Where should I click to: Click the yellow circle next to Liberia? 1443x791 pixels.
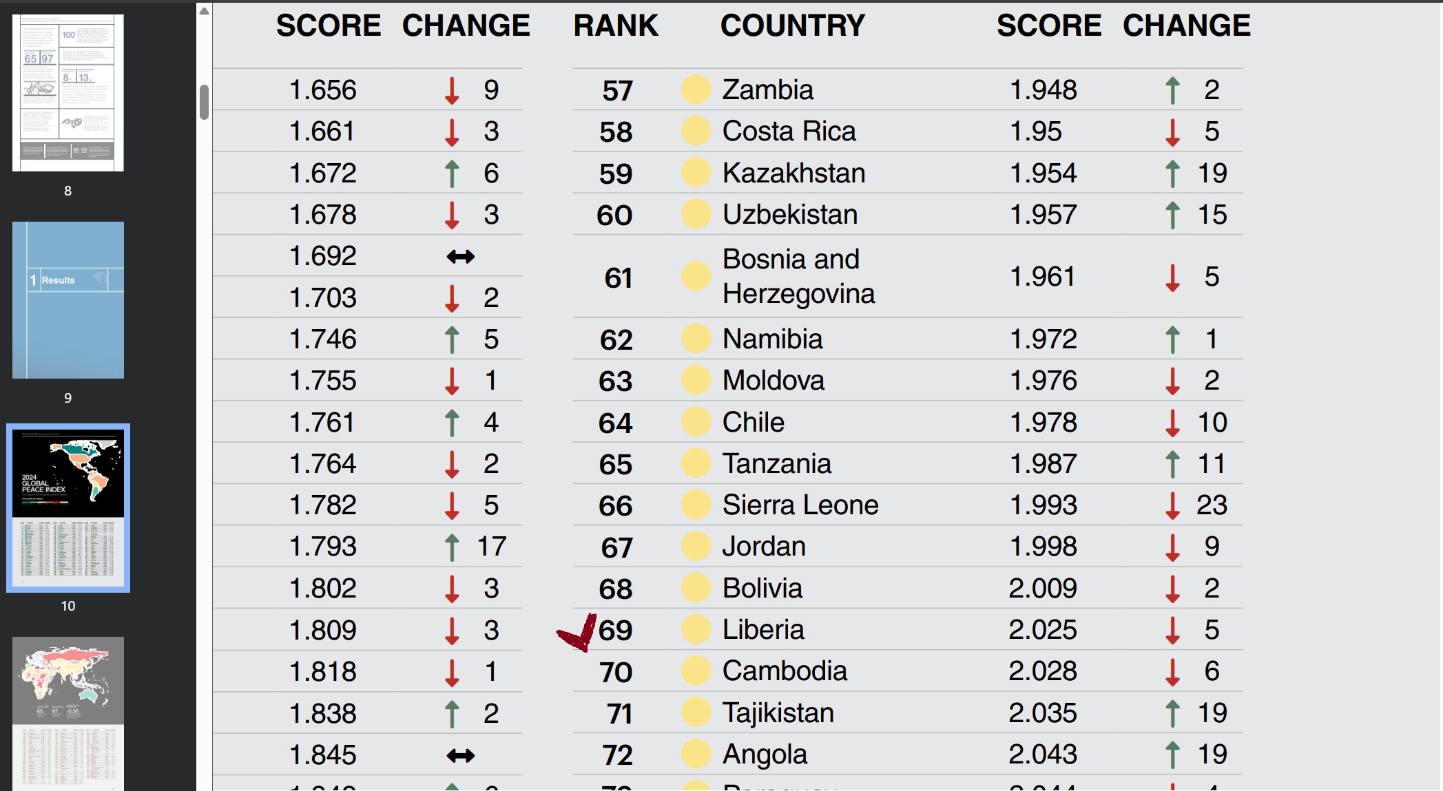pyautogui.click(x=696, y=629)
